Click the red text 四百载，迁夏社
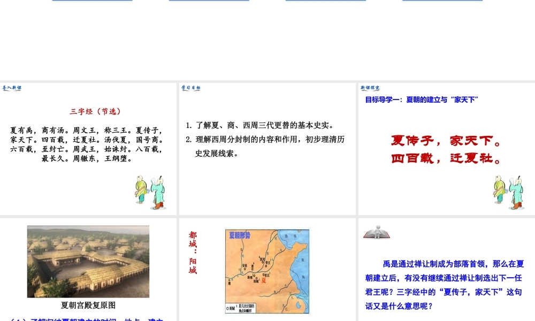535x321 pixels. click(446, 159)
